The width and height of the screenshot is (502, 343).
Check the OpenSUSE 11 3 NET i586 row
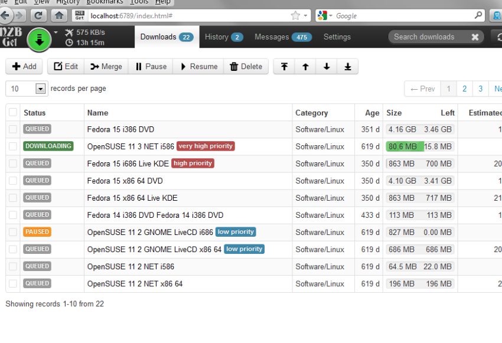13,146
